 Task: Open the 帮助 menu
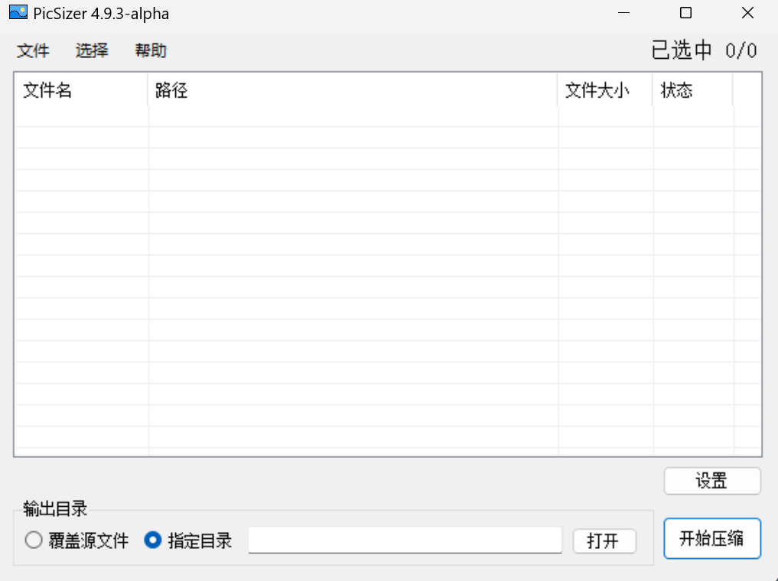pos(151,50)
